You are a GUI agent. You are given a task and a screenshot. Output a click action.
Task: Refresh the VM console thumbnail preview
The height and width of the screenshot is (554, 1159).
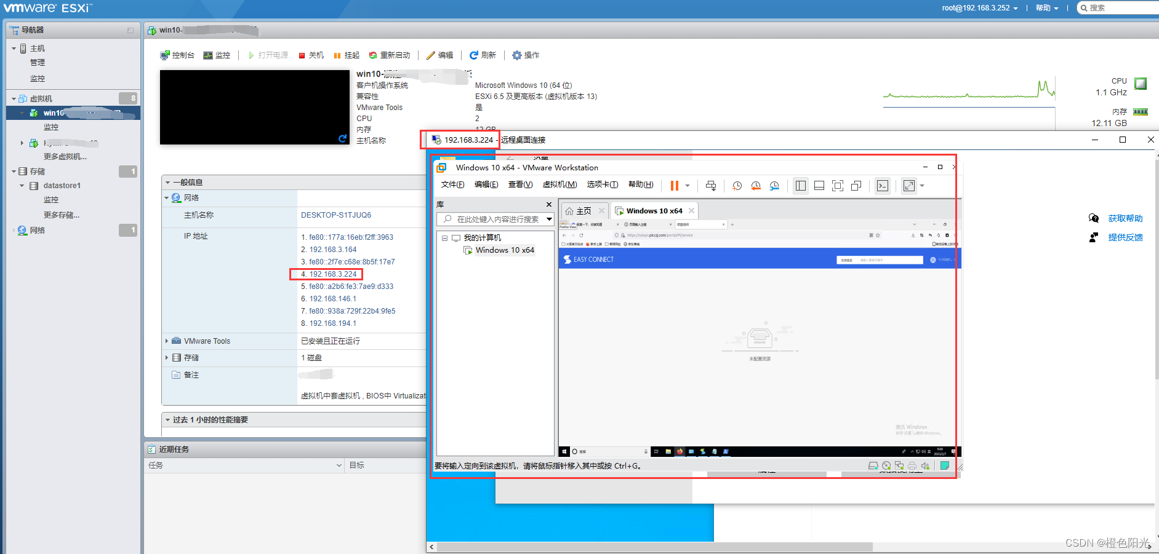coord(342,138)
